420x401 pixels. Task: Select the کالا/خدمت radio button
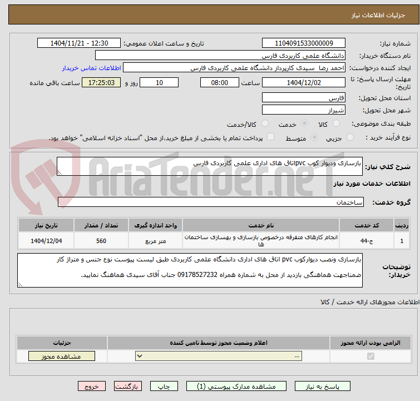265,123
